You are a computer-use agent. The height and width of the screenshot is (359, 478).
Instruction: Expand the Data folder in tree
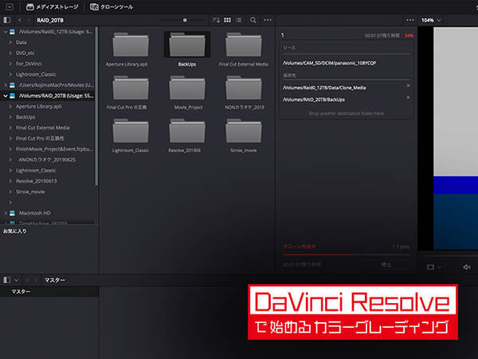tap(10, 42)
